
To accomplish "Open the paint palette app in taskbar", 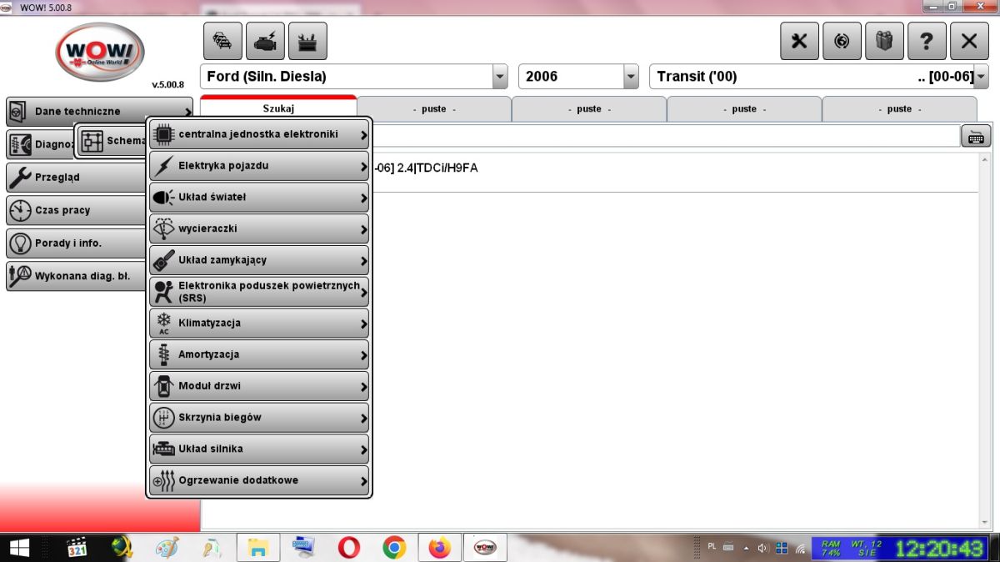I will click(x=167, y=548).
